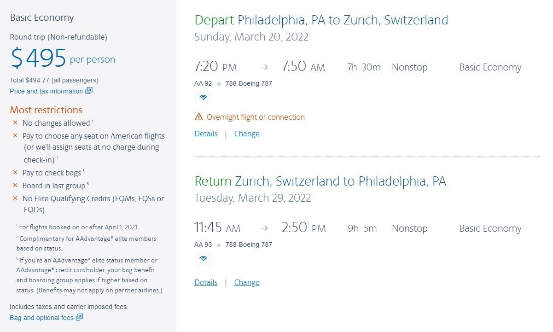Click the Overnight flight or connection notice text
The width and height of the screenshot is (553, 332).
tap(256, 117)
